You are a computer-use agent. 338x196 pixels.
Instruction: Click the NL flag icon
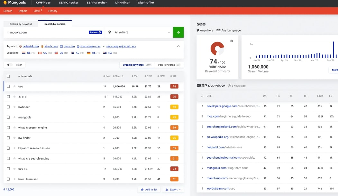coord(24,53)
